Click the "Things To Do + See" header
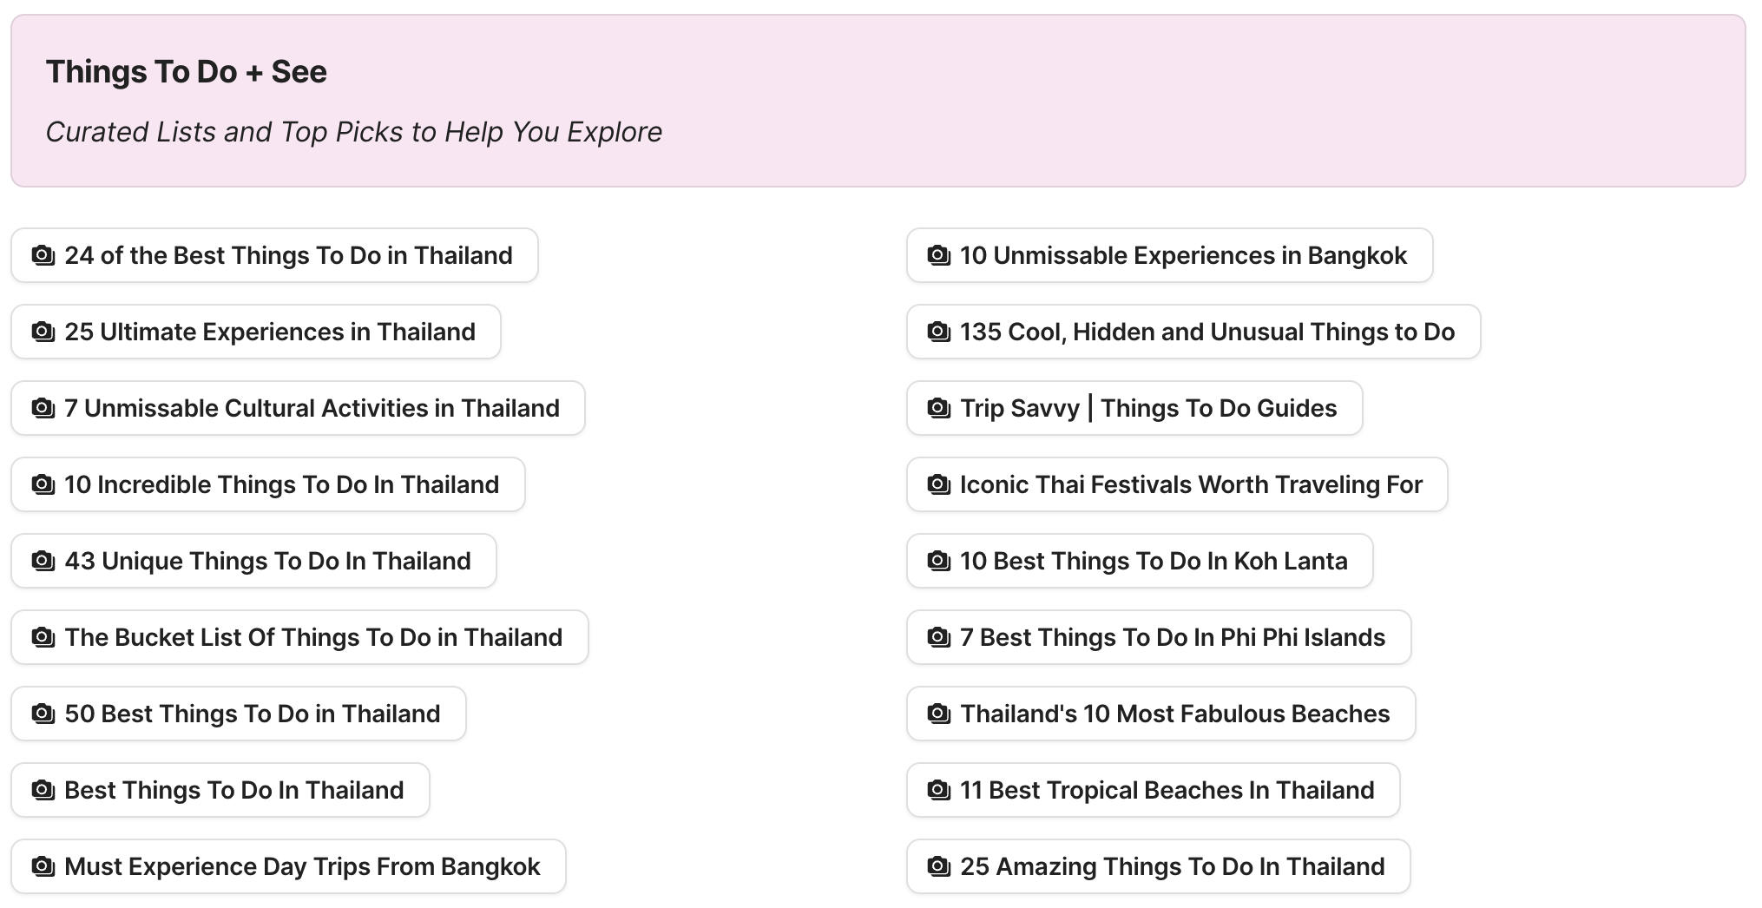 tap(187, 72)
